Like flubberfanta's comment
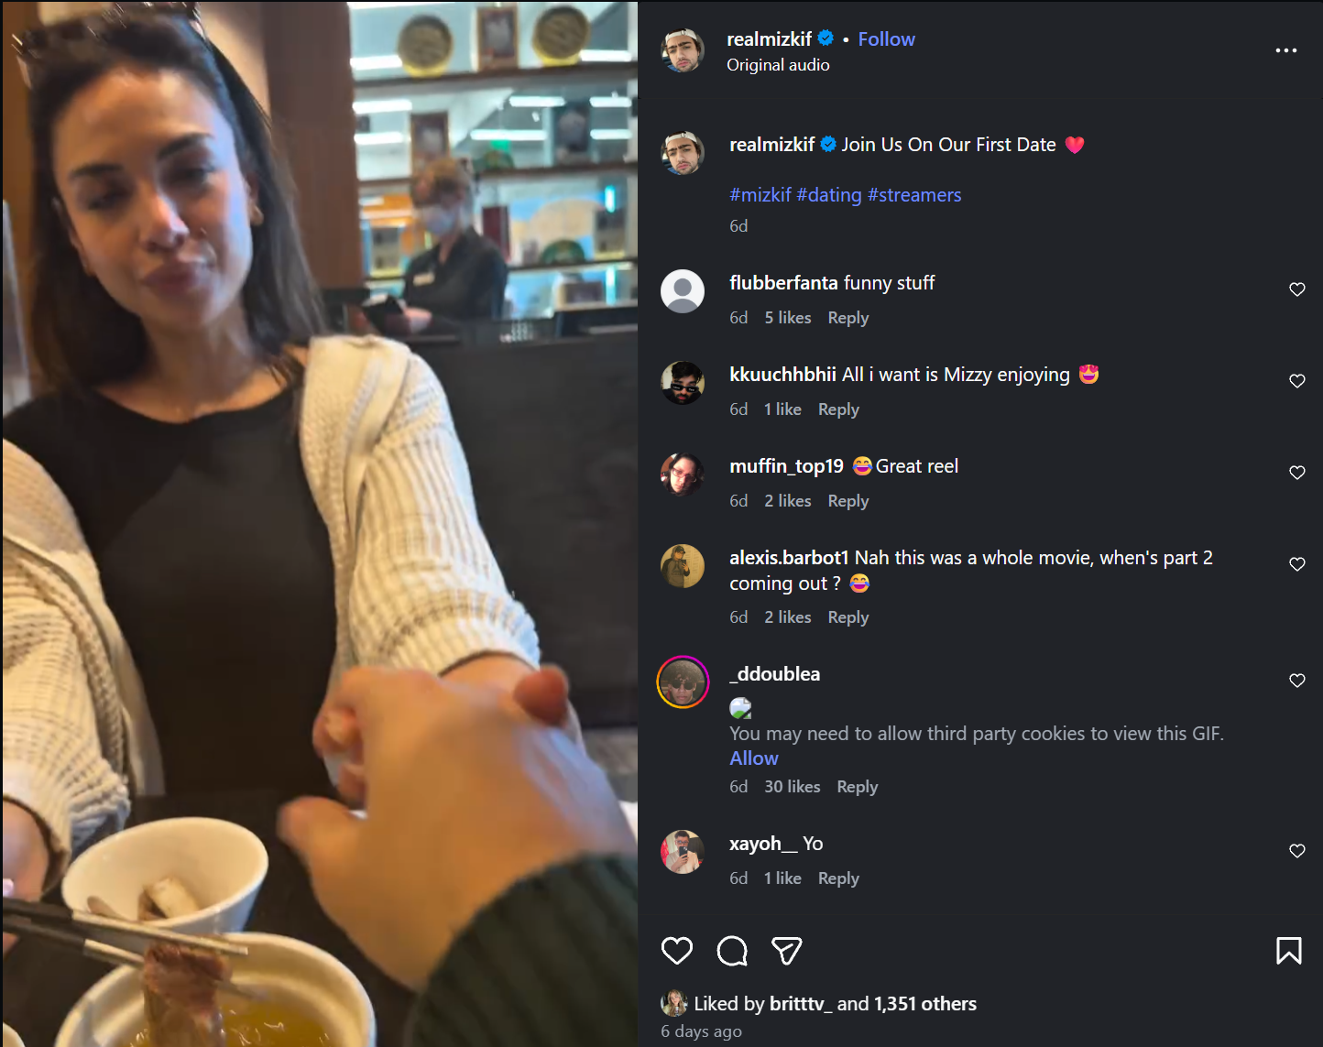This screenshot has width=1323, height=1047. point(1297,289)
